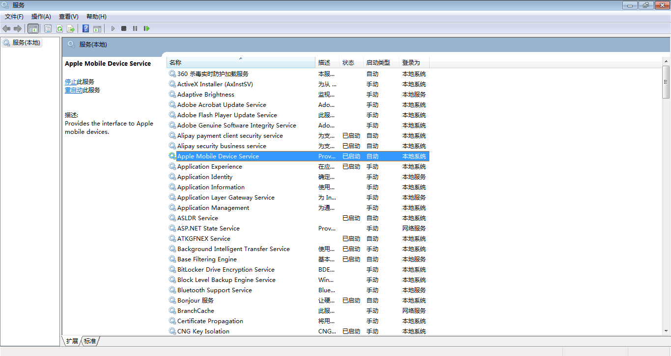Select BitLocker Drive Encryption Service
This screenshot has height=356, width=671.
point(299,269)
